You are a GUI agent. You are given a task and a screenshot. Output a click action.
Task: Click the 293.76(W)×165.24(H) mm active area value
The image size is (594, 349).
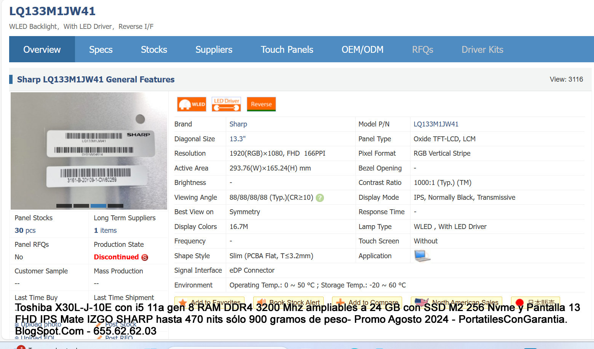coord(270,168)
